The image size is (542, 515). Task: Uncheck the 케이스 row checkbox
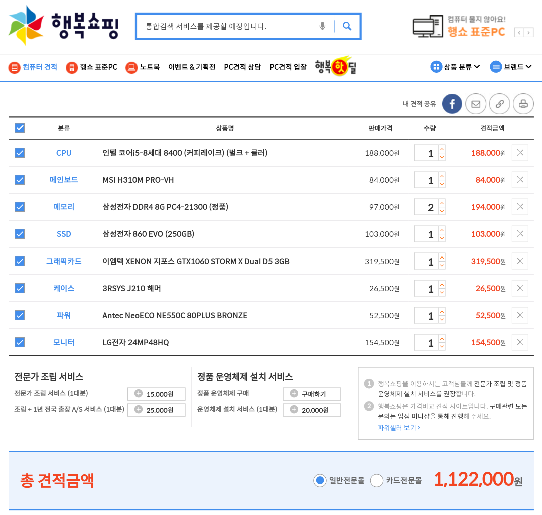tap(20, 288)
